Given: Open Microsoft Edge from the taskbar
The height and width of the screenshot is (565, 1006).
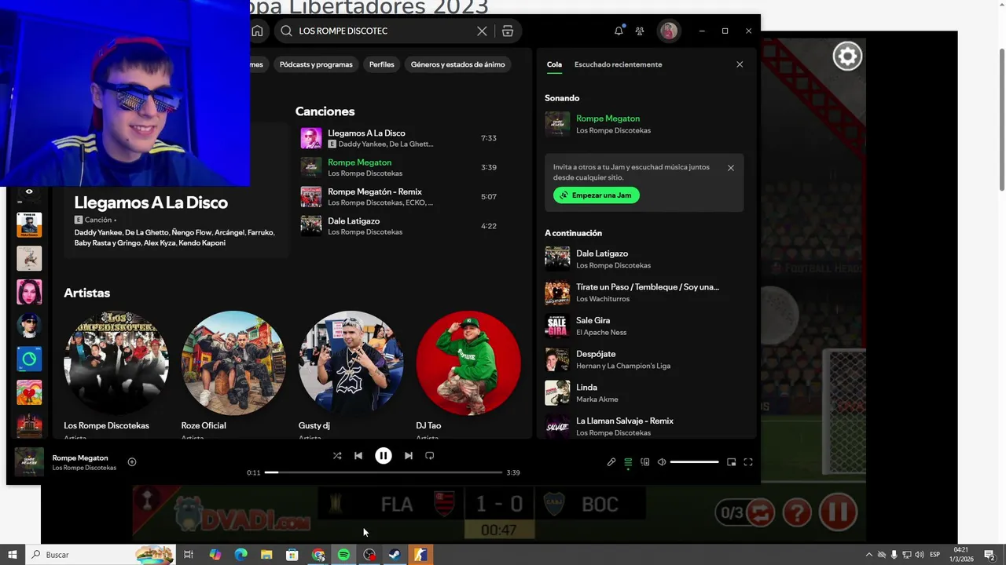Looking at the screenshot, I should point(241,555).
